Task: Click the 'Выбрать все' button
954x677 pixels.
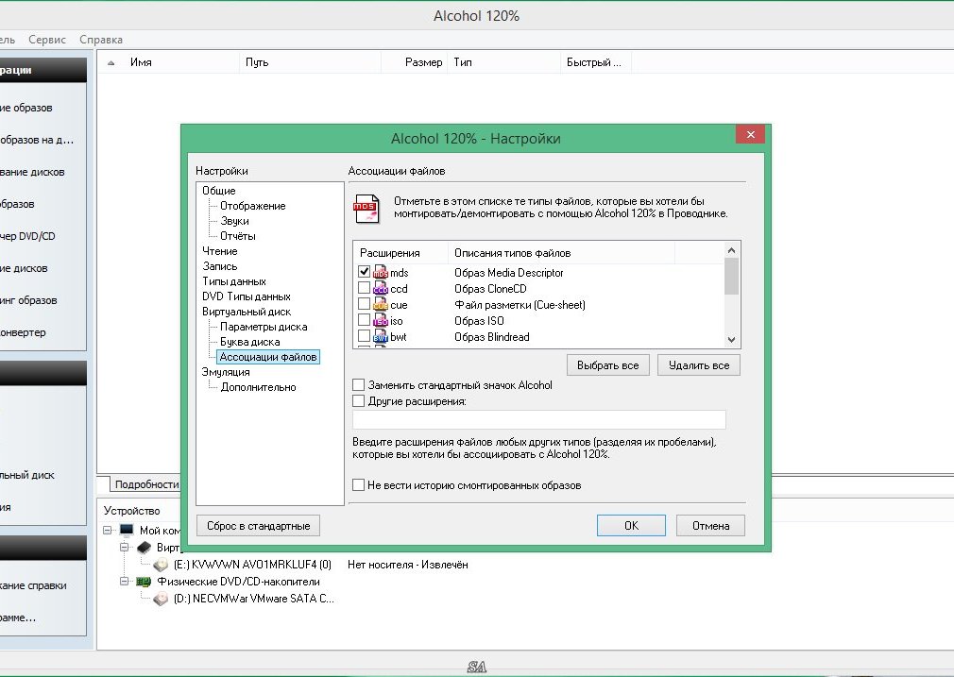Action: click(x=607, y=365)
